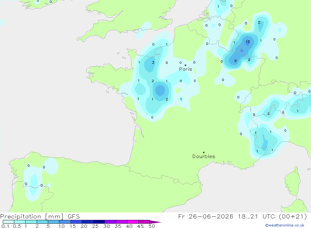Click the "10" legend scale label
311x228 pixels.
tap(62, 226)
